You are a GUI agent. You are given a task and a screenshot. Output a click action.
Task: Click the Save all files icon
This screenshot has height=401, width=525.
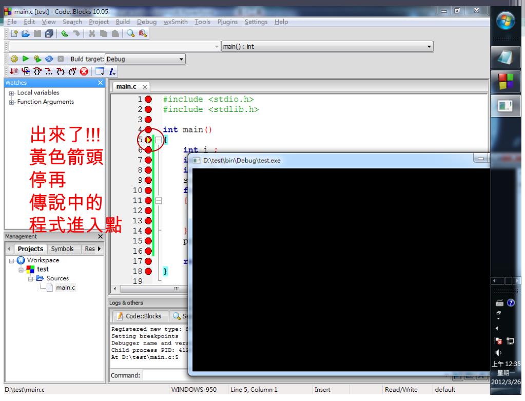coord(49,33)
